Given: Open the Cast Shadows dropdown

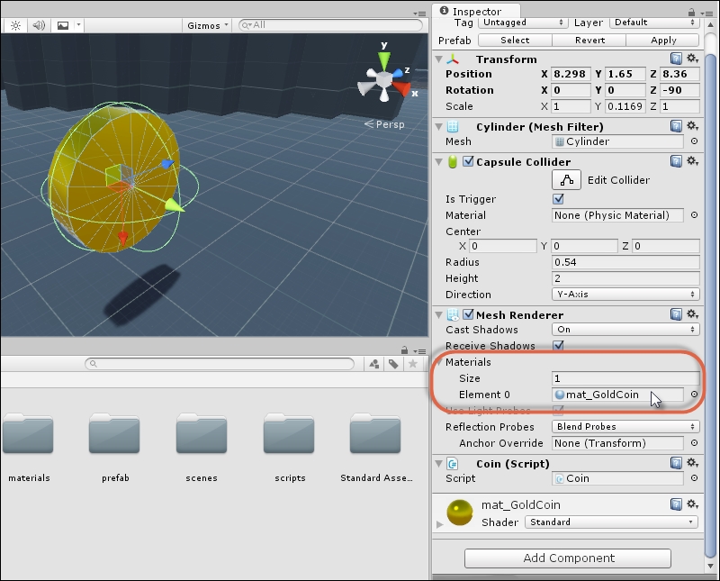Looking at the screenshot, I should (x=625, y=330).
